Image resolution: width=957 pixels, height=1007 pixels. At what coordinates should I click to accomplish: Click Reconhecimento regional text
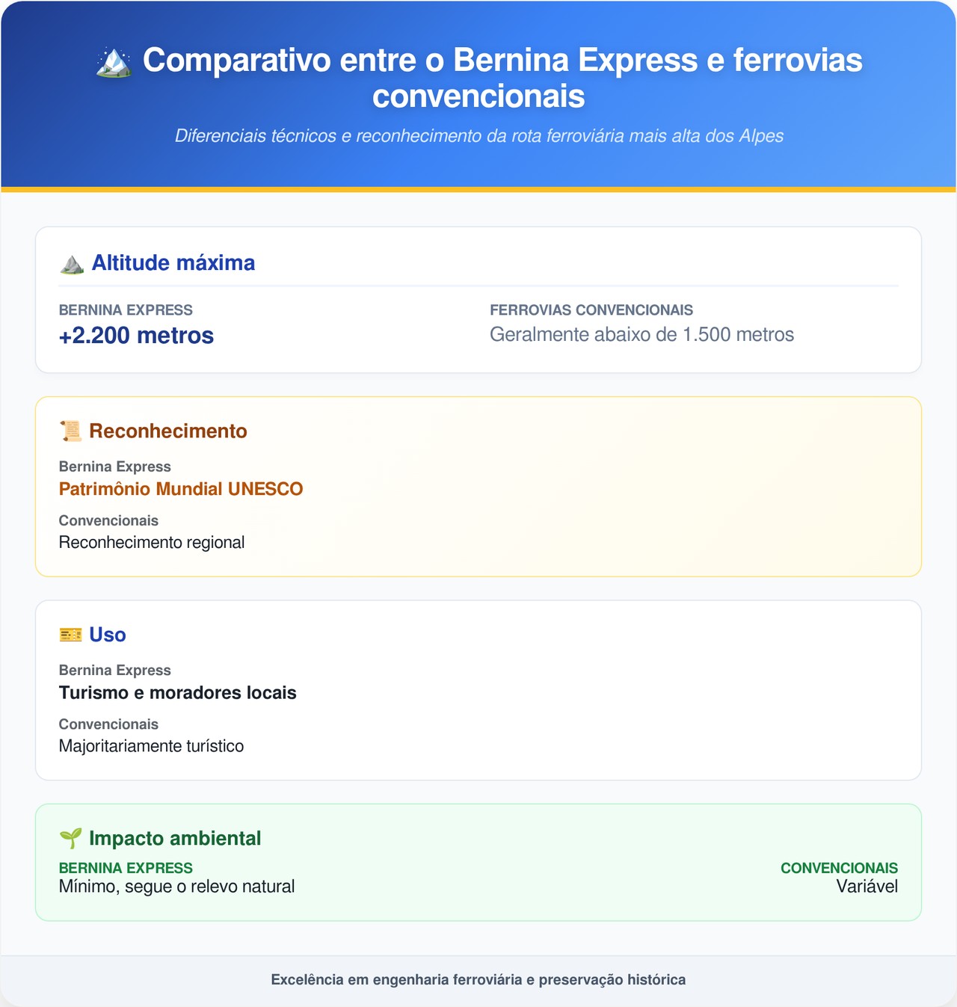click(152, 543)
